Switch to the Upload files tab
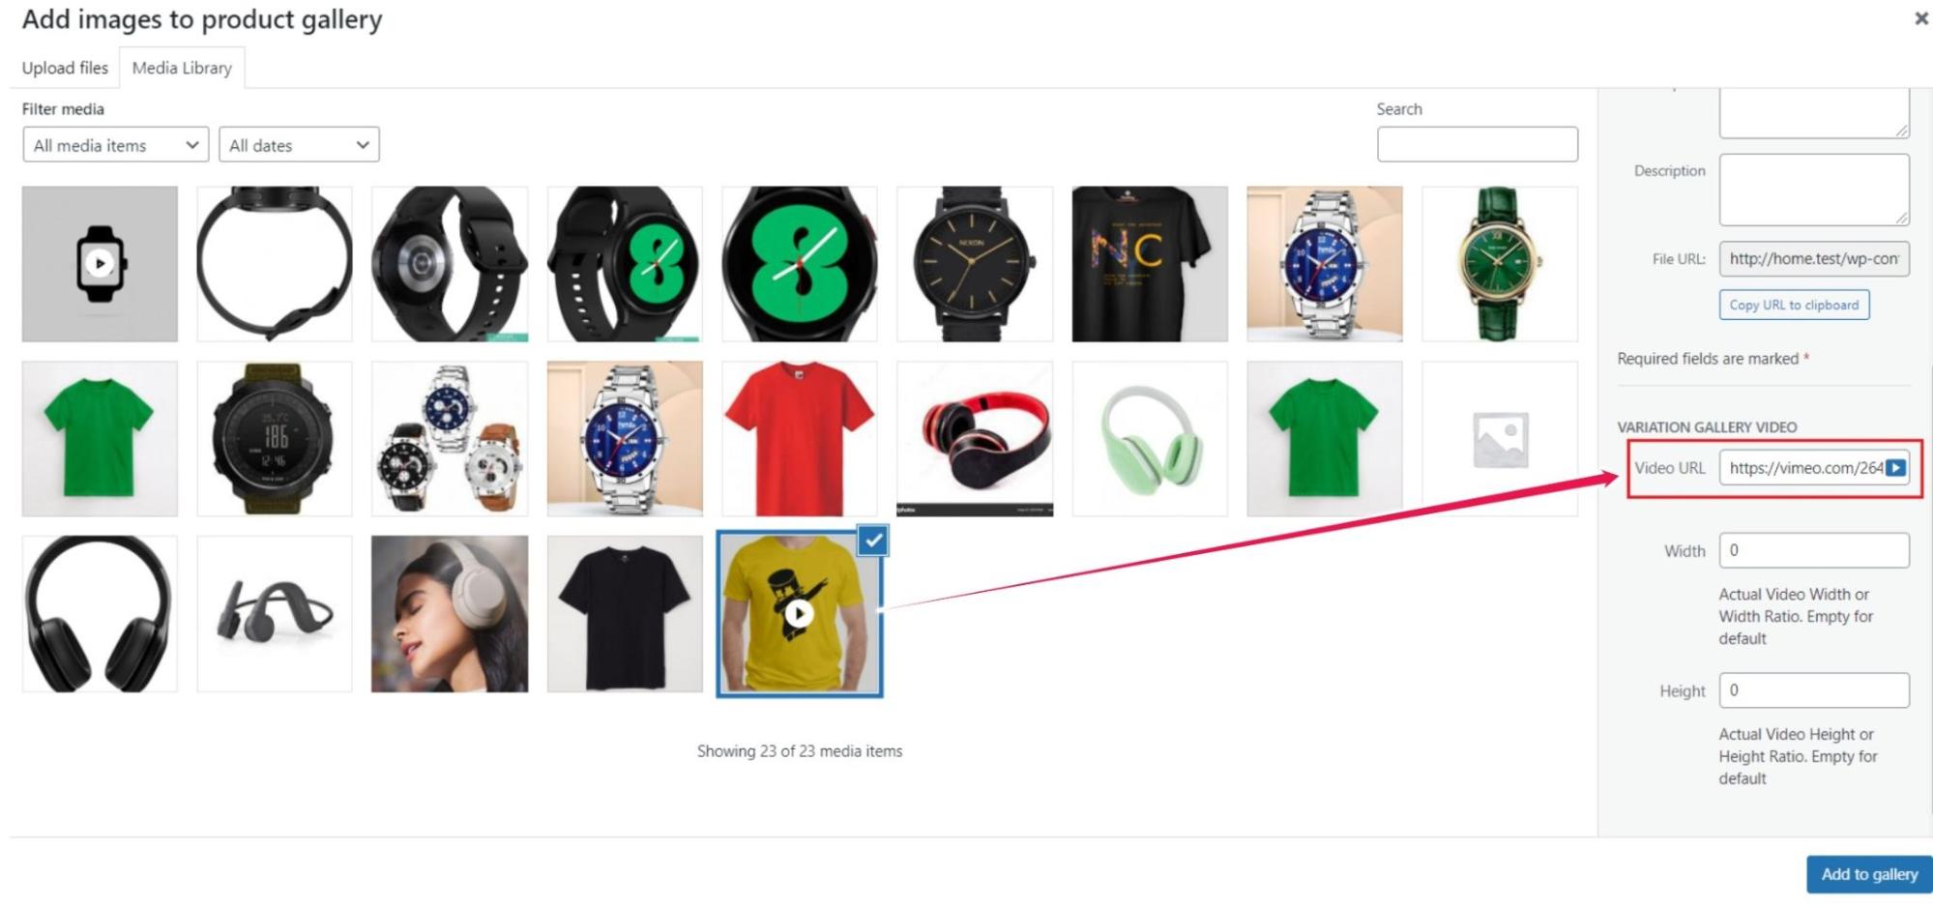The image size is (1933, 908). tap(65, 68)
